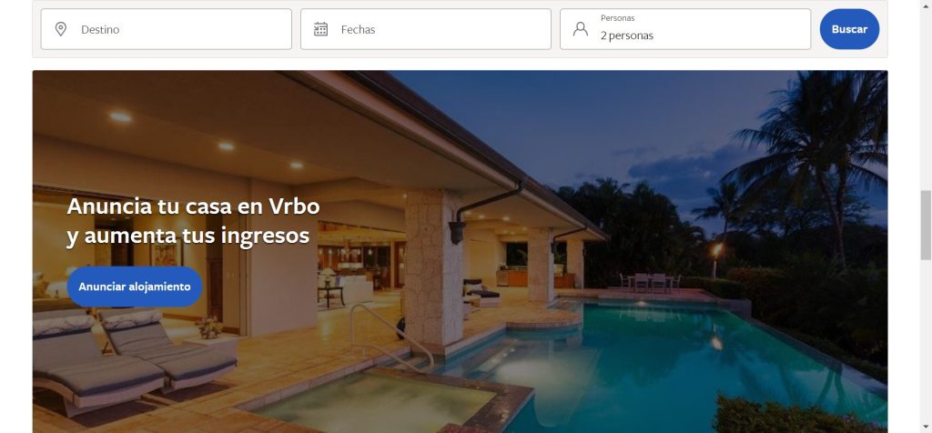Focus the Destino input field

[x=167, y=29]
